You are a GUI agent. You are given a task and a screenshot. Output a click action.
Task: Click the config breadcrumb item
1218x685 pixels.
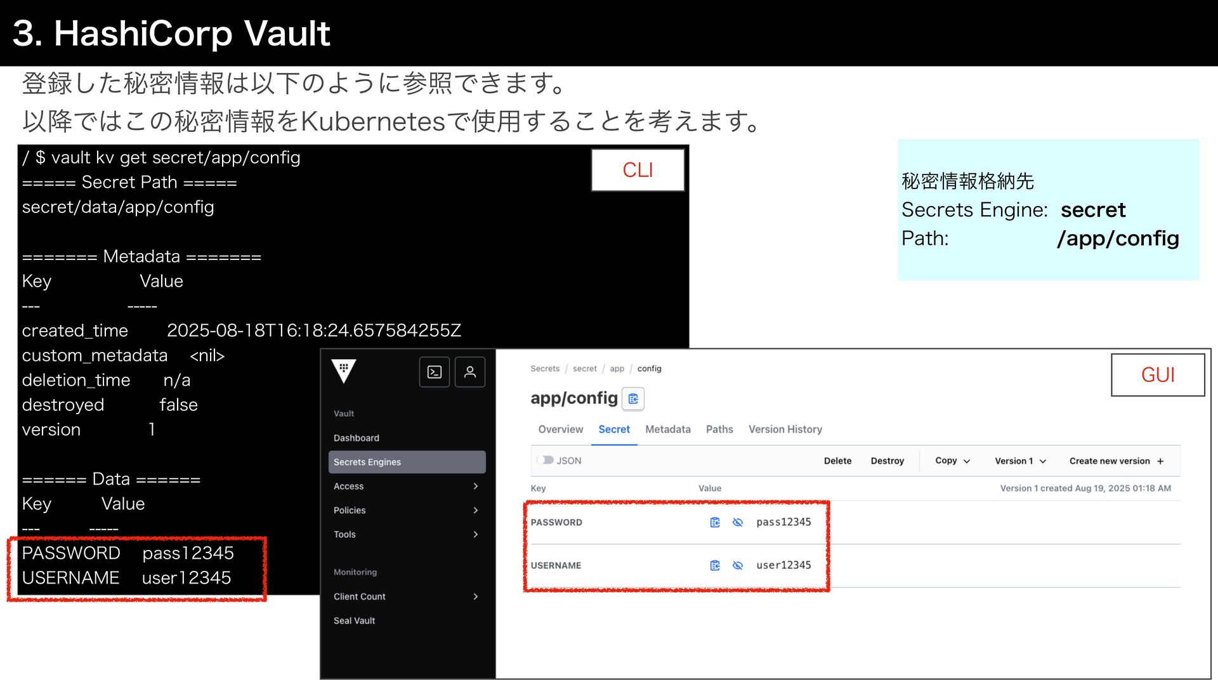[649, 369]
